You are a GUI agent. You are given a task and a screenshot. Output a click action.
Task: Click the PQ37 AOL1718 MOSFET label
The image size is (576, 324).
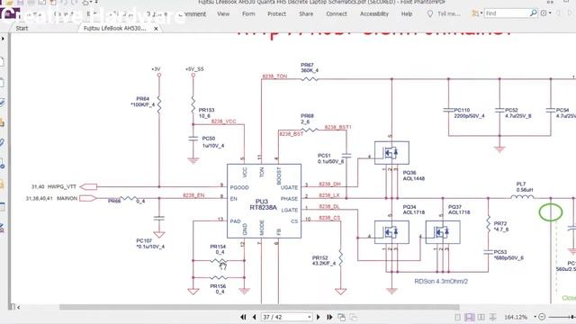pyautogui.click(x=459, y=210)
